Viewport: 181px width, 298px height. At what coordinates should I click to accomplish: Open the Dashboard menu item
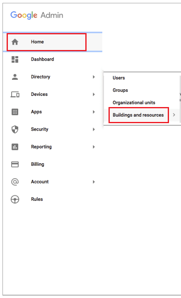[52, 59]
